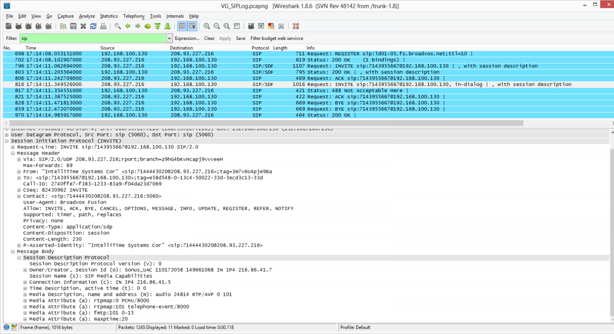Image resolution: width=614 pixels, height=334 pixels.
Task: Toggle packet list colorizing button
Action: (x=182, y=26)
